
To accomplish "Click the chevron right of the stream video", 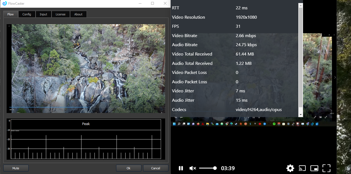I will click(x=335, y=78).
